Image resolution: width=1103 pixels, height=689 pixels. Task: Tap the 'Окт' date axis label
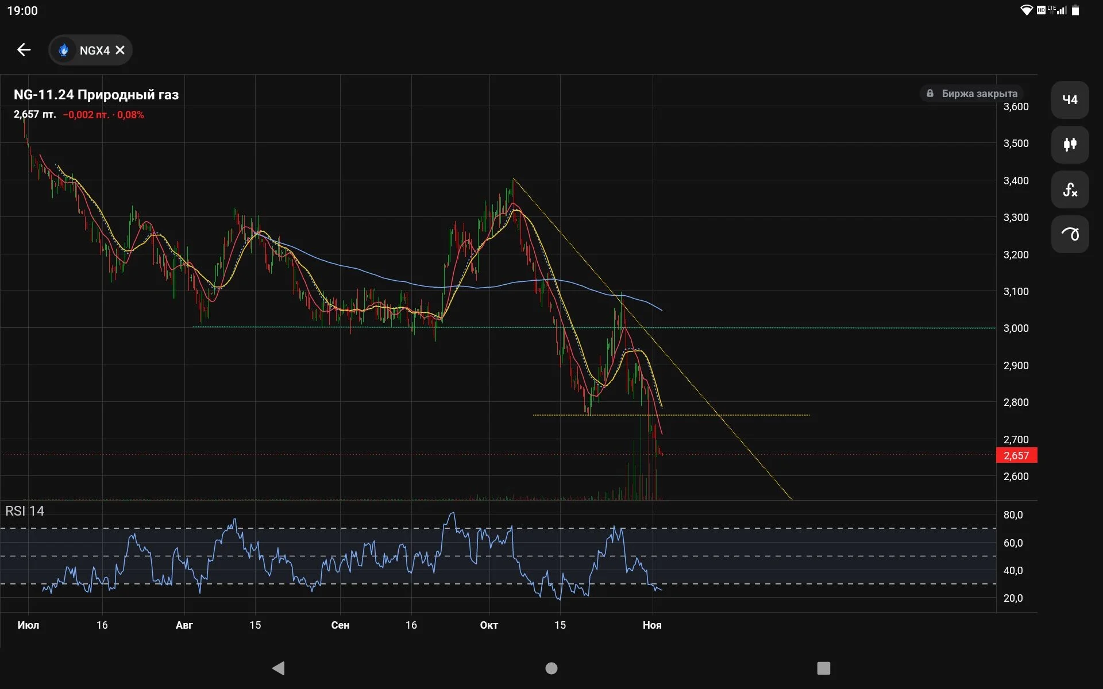pyautogui.click(x=489, y=625)
